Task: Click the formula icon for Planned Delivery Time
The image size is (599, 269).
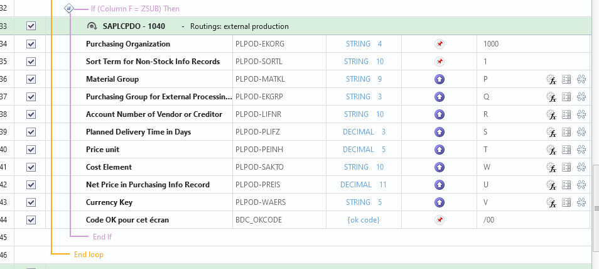Action: click(x=552, y=132)
